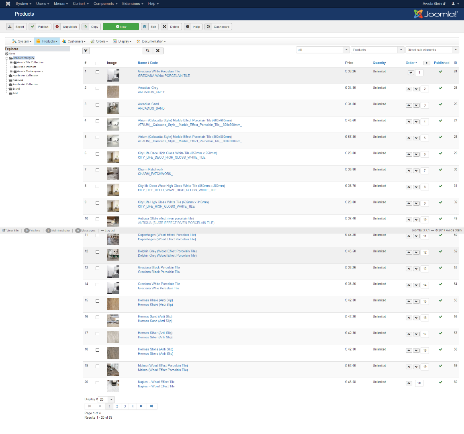Viewport: 464px width, 434px height.
Task: Jump to last page in pagination
Action: coord(151,406)
